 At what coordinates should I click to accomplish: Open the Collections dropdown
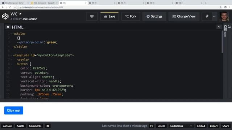tap(181, 126)
